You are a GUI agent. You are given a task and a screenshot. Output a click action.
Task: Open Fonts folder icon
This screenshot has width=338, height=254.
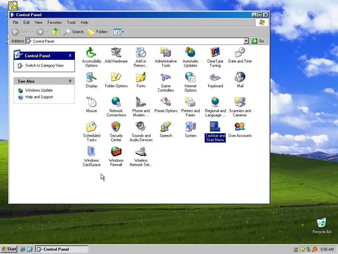point(141,77)
